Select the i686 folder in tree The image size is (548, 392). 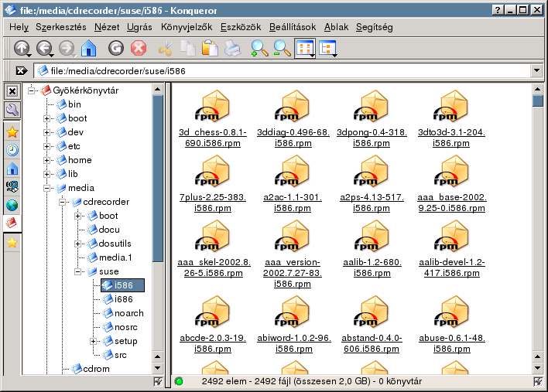click(x=118, y=299)
